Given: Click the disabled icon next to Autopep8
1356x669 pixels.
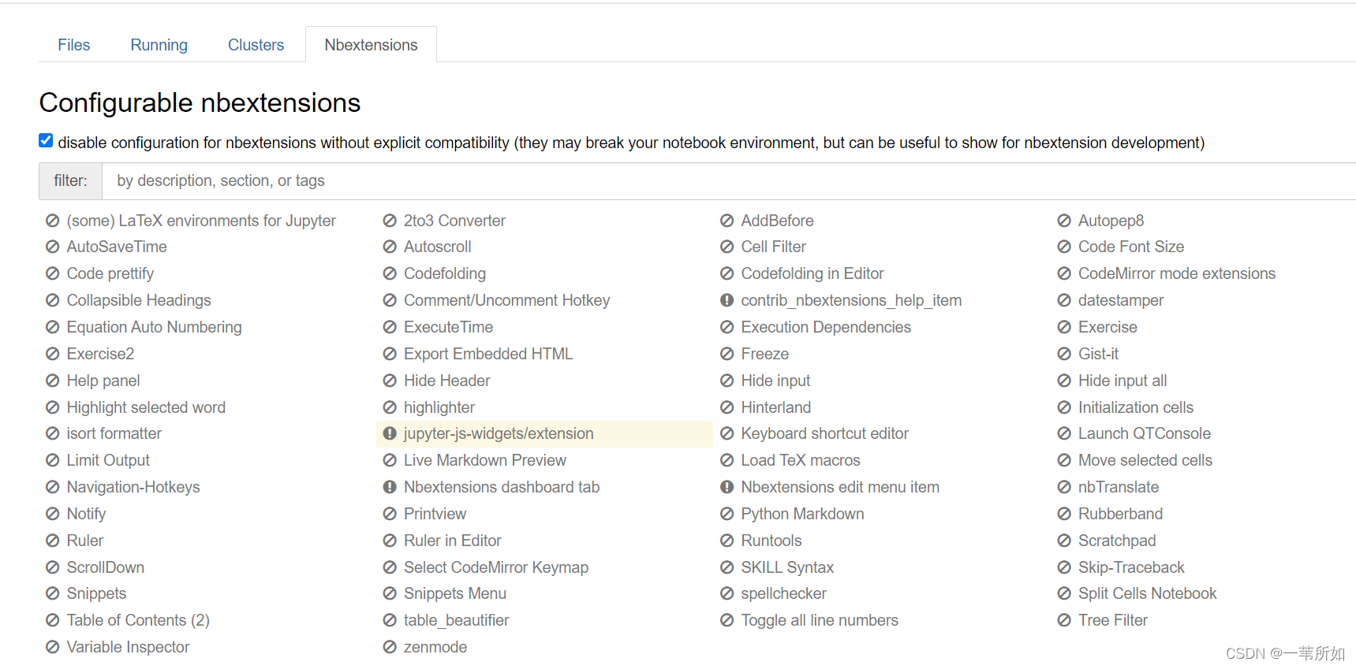Looking at the screenshot, I should 1064,221.
